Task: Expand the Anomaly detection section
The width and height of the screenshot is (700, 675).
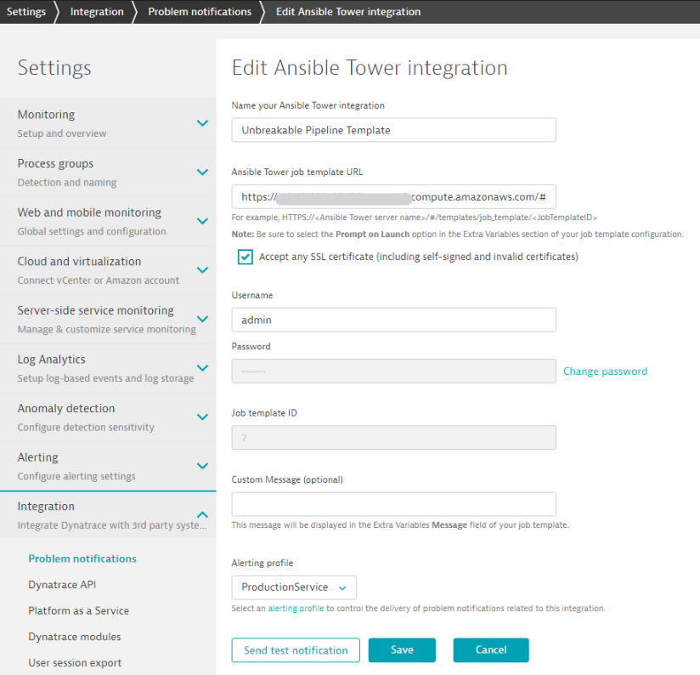Action: 202,417
